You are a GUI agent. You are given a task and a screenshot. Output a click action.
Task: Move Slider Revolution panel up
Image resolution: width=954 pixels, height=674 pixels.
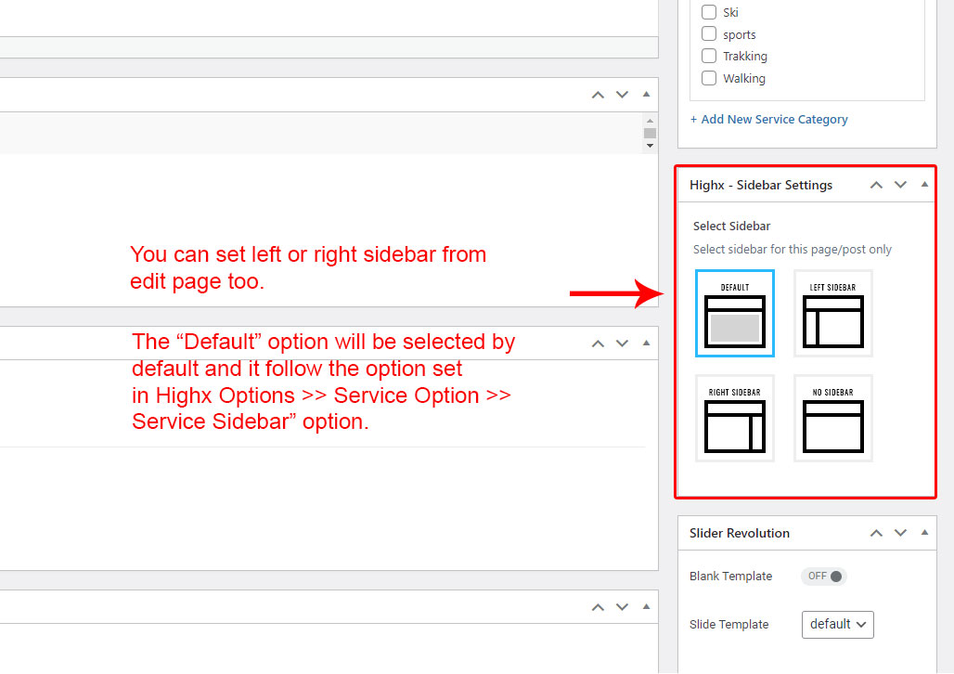point(876,533)
